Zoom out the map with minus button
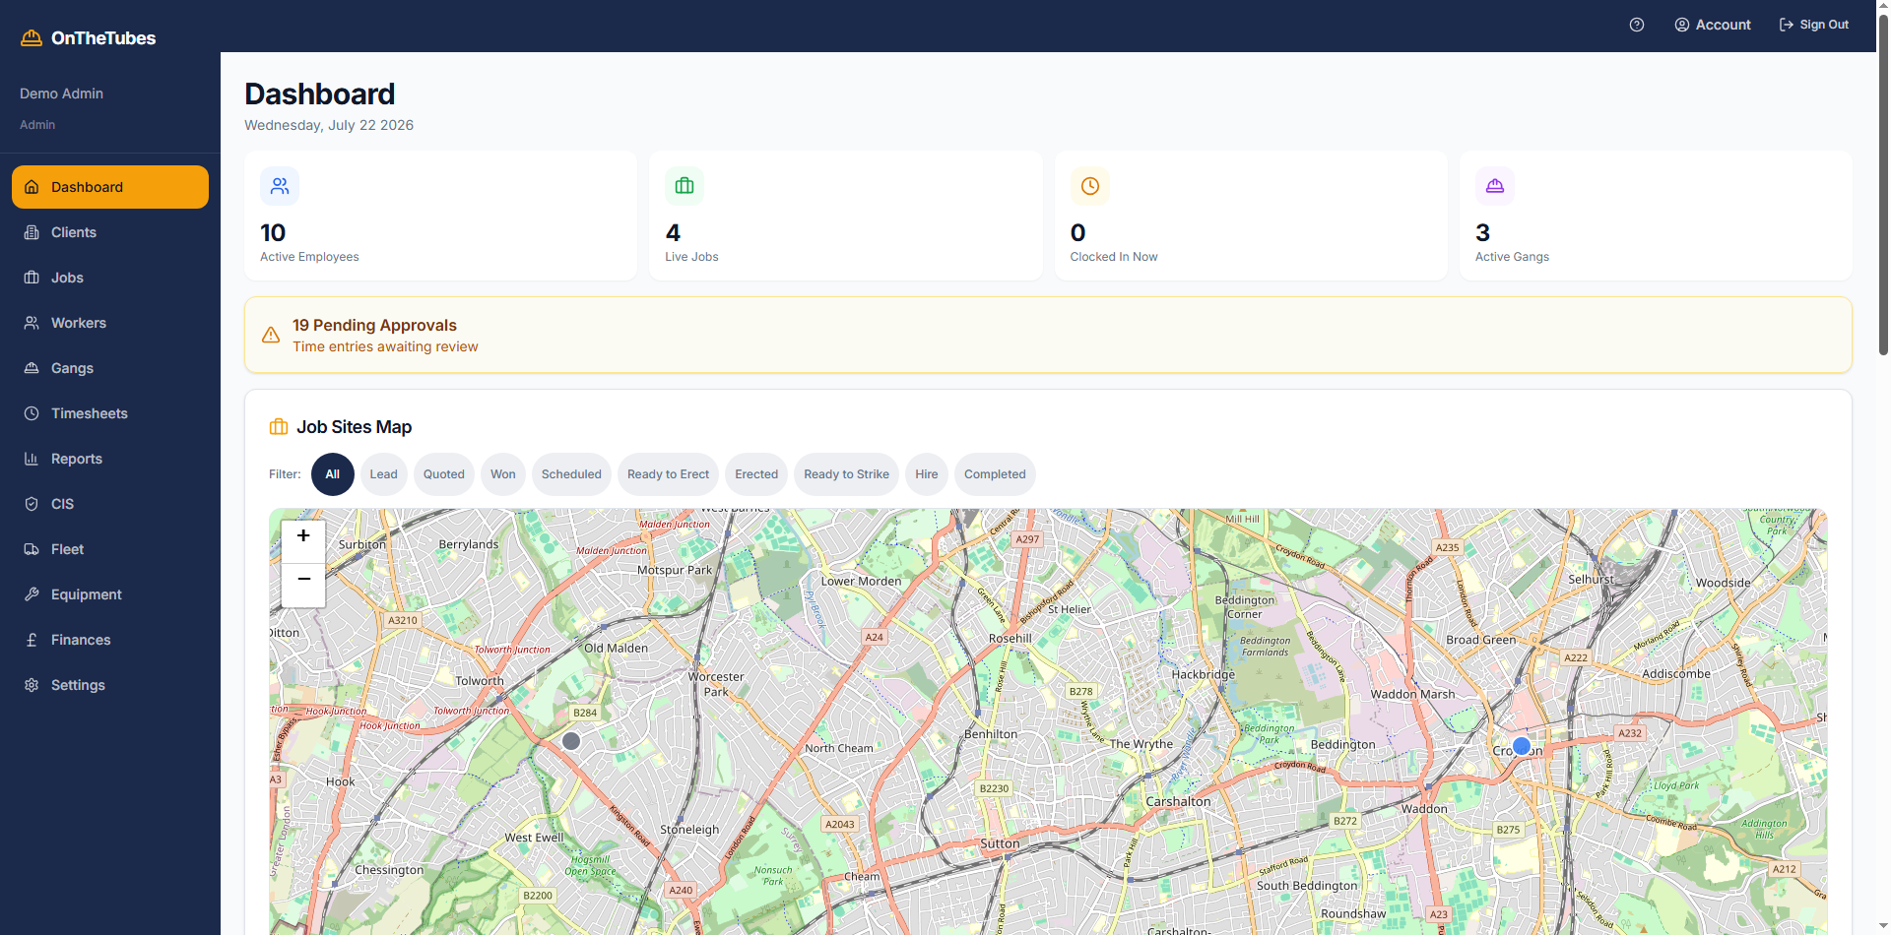Screen dimensions: 1891x935 pos(303,580)
